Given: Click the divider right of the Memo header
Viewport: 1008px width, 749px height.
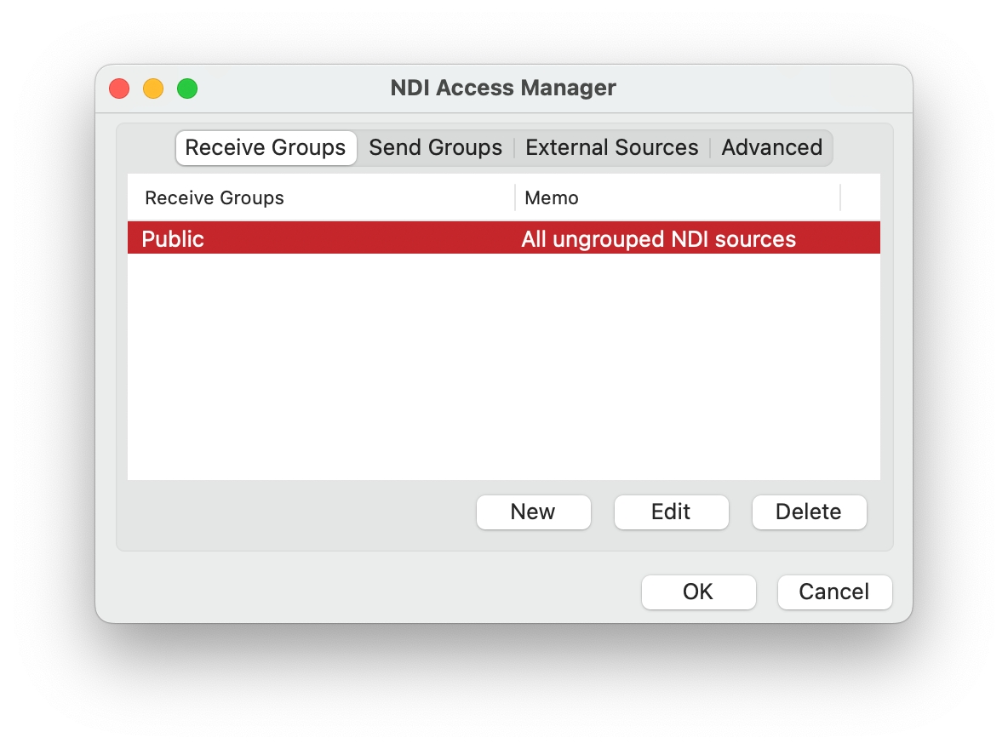Looking at the screenshot, I should click(840, 197).
